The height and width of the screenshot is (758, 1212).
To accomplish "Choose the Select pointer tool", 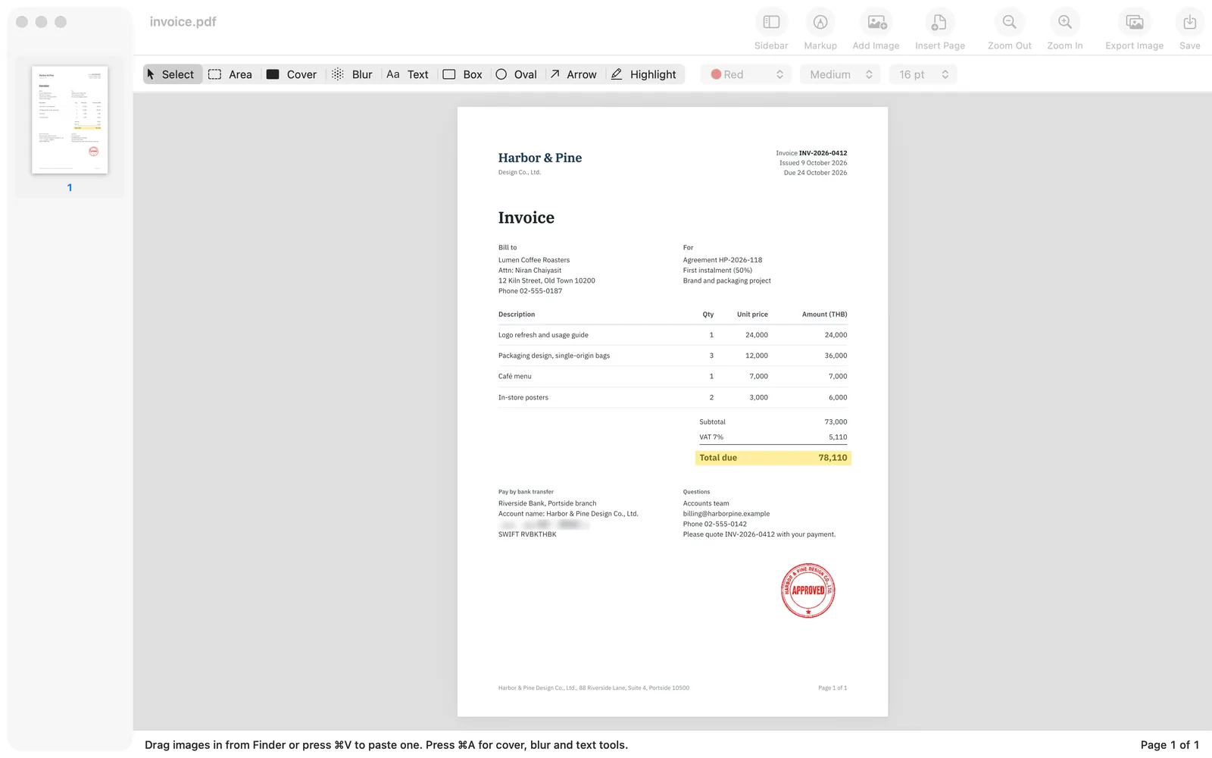I will [x=173, y=74].
